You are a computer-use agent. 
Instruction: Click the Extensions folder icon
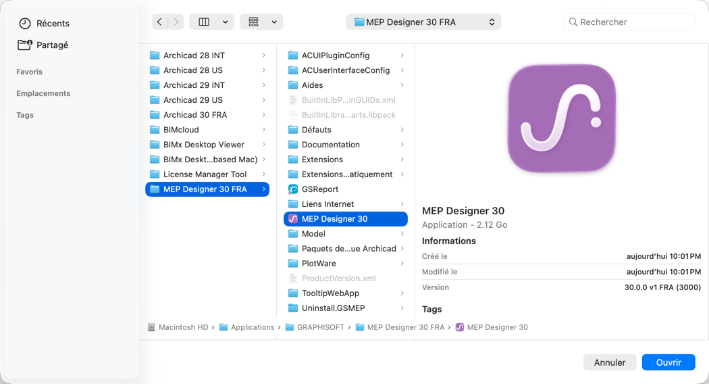[x=293, y=160]
